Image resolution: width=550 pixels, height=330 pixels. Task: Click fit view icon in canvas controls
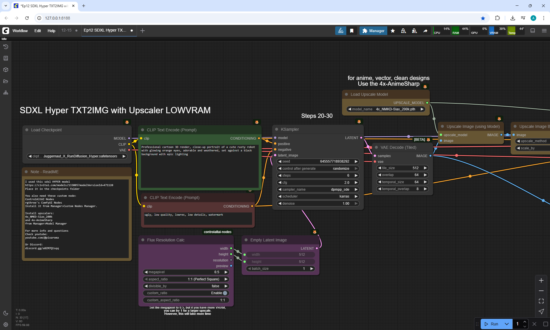tap(541, 301)
